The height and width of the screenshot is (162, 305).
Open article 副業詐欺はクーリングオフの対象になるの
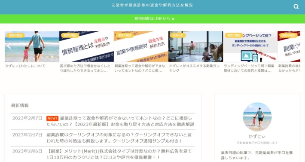(119, 138)
